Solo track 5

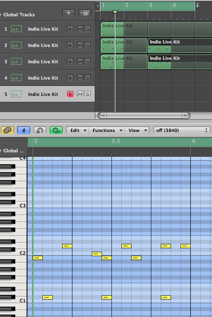[88, 94]
